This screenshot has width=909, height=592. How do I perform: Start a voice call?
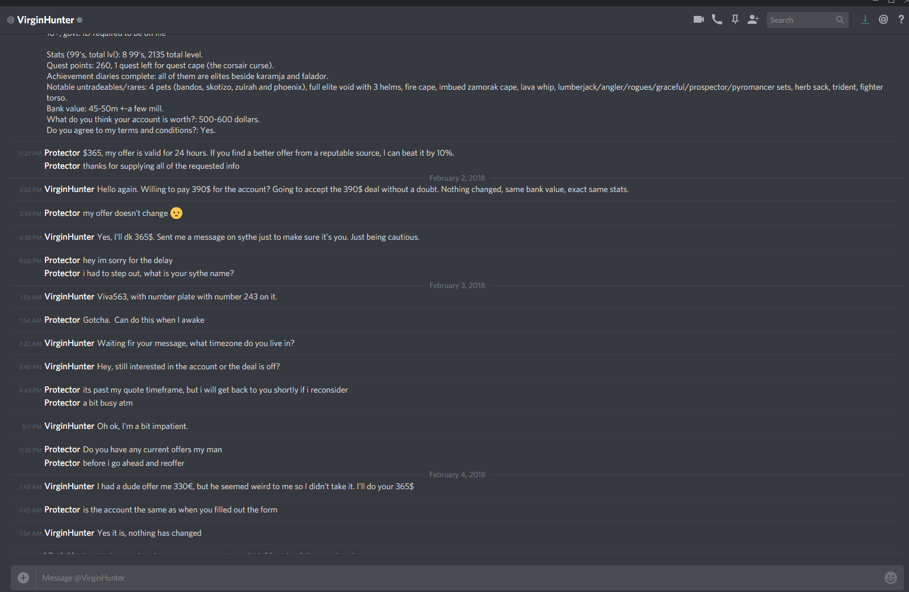(717, 19)
